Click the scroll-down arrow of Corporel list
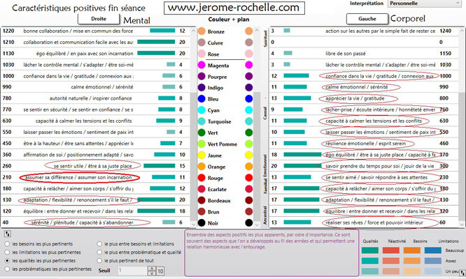 pos(462,224)
